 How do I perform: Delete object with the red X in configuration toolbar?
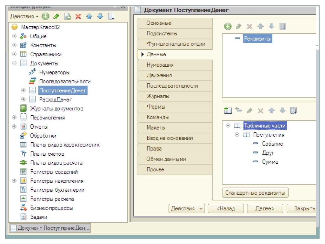point(78,17)
